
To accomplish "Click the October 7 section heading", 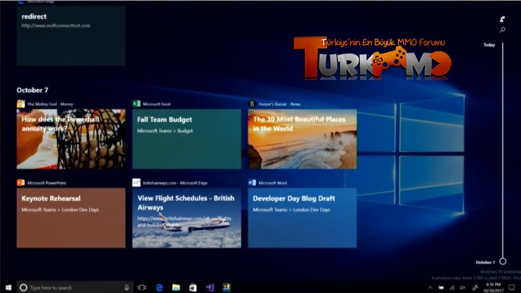I will (32, 90).
